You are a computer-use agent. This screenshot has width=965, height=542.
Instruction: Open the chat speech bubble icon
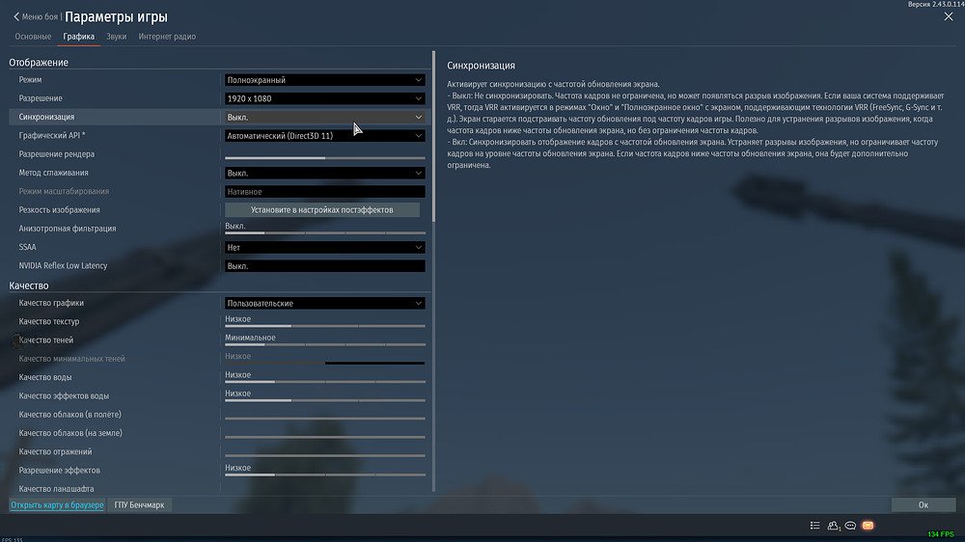pos(850,526)
